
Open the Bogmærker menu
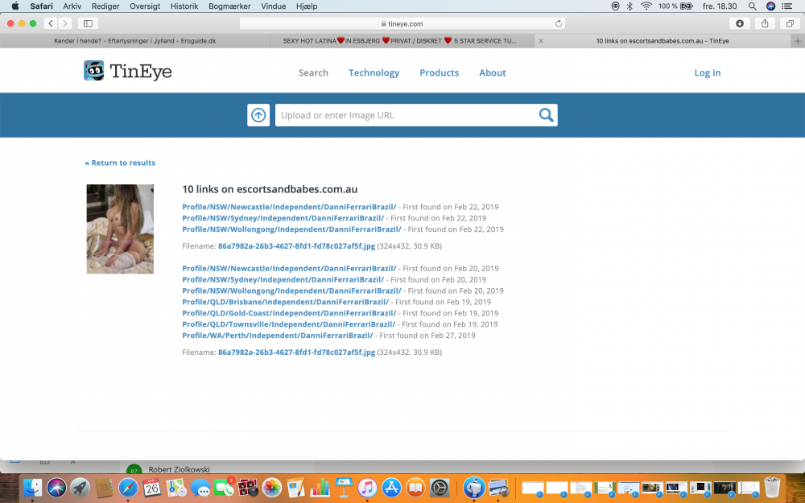[x=229, y=6]
